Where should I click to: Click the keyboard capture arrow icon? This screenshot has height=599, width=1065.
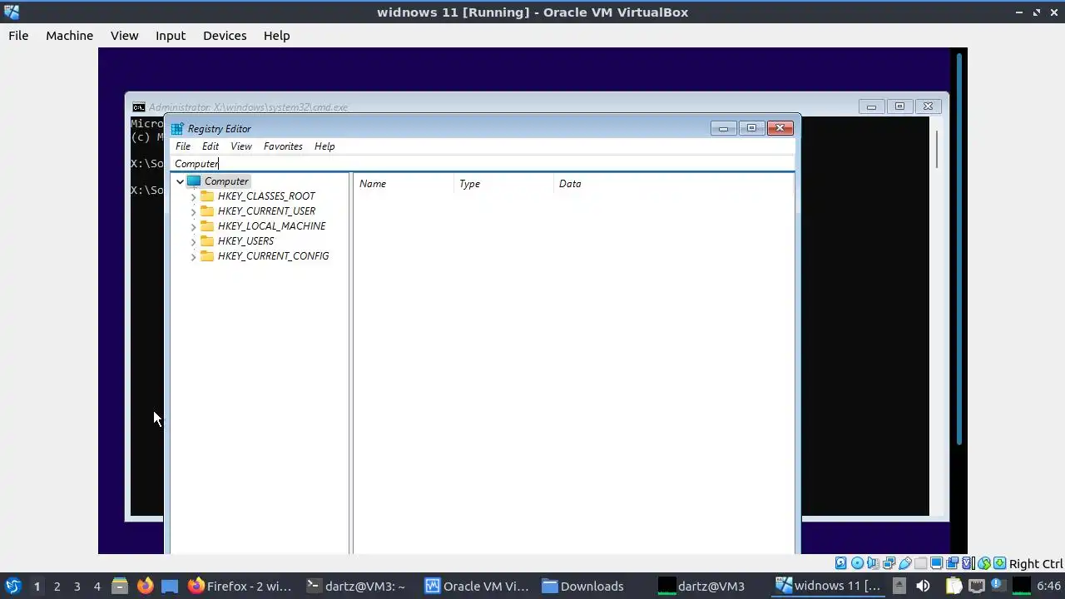coord(999,563)
